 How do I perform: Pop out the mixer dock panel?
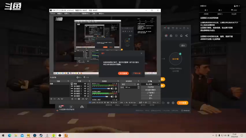[118, 81]
